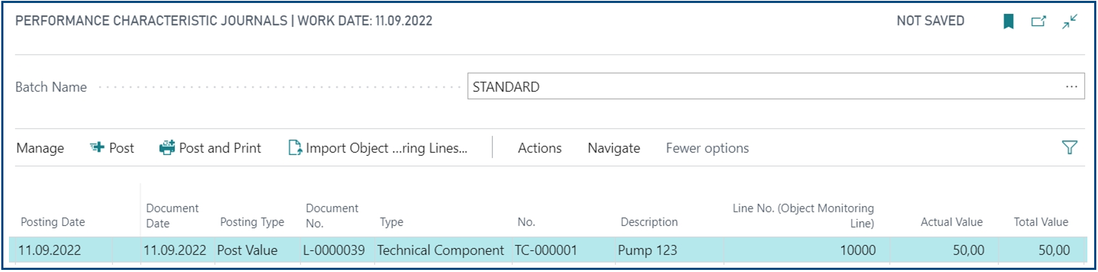Click the Actual Value column header
The image size is (1098, 272).
pos(952,222)
